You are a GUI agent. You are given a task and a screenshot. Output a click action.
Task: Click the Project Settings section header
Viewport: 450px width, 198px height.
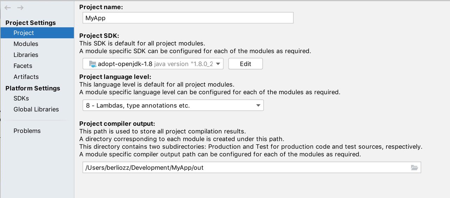[x=31, y=23]
